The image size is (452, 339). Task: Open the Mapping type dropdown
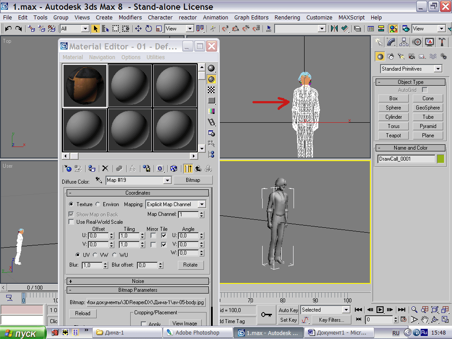click(202, 204)
